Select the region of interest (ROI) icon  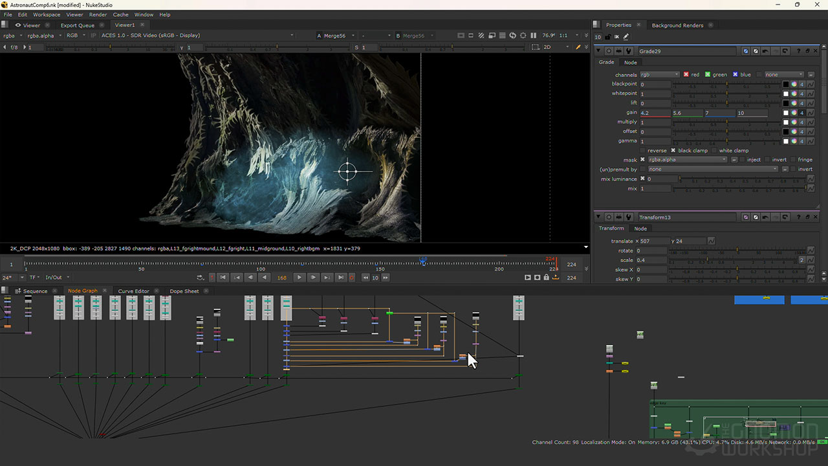pyautogui.click(x=470, y=36)
